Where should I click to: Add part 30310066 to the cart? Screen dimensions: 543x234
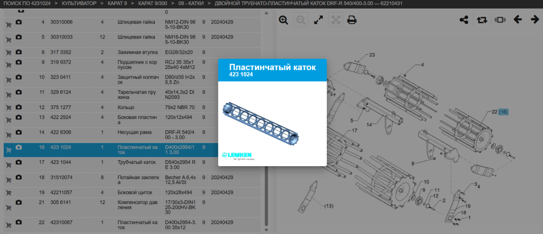[x=9, y=25]
